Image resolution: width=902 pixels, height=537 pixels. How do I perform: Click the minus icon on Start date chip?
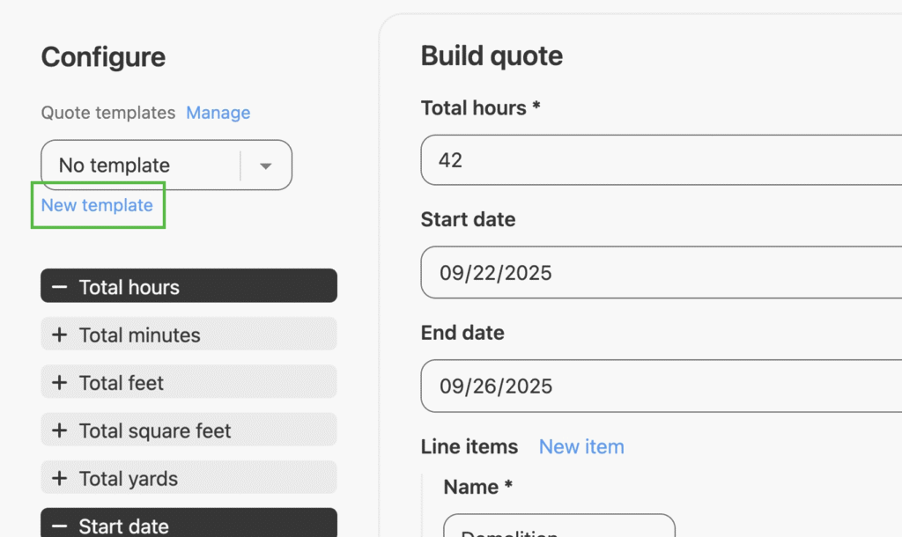[60, 526]
